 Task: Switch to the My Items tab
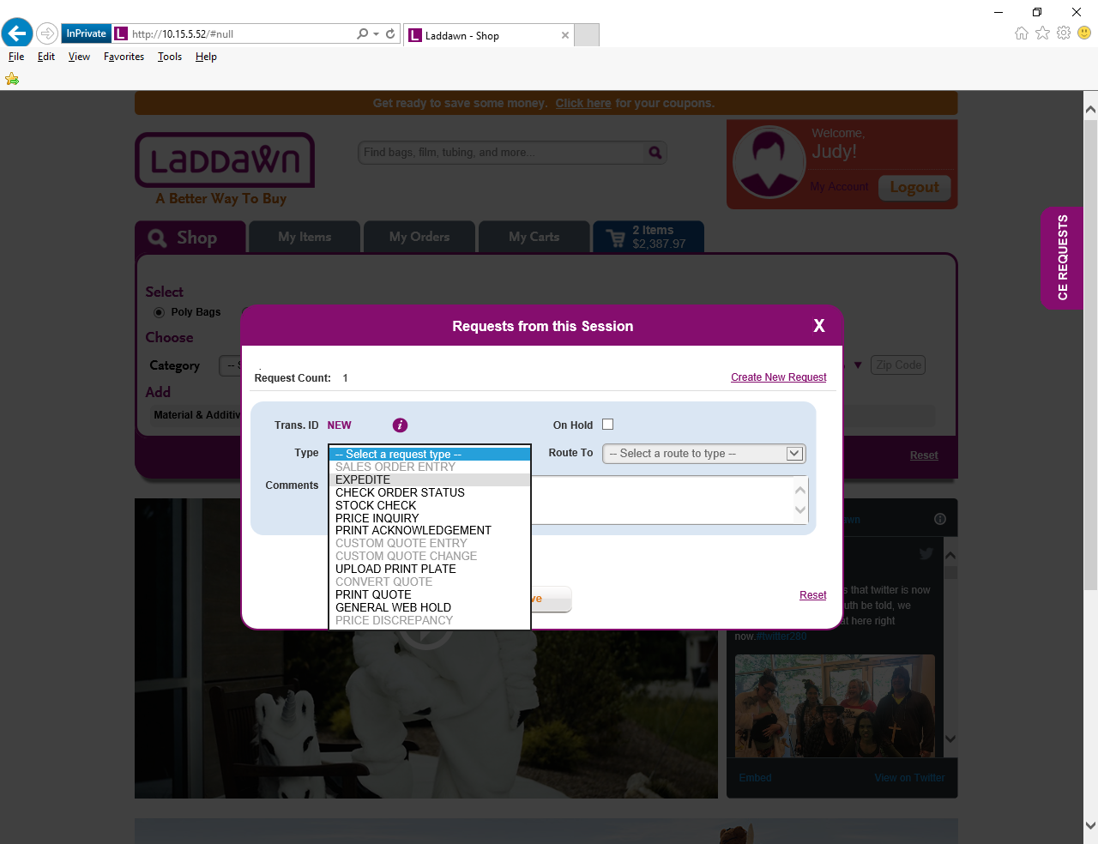point(305,237)
